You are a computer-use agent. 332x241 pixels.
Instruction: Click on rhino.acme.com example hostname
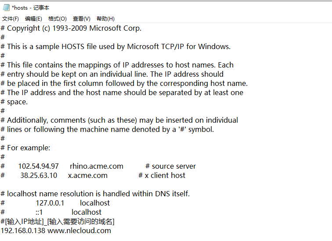coord(97,166)
